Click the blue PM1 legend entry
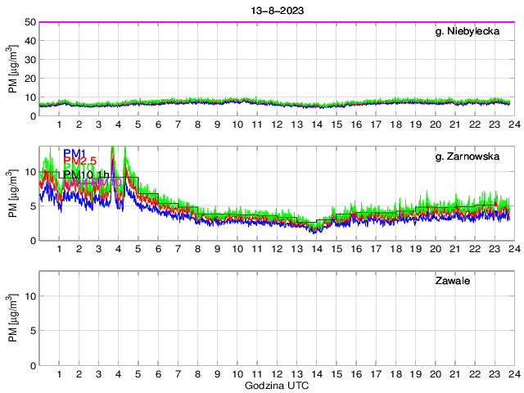The width and height of the screenshot is (524, 393). pyautogui.click(x=75, y=153)
